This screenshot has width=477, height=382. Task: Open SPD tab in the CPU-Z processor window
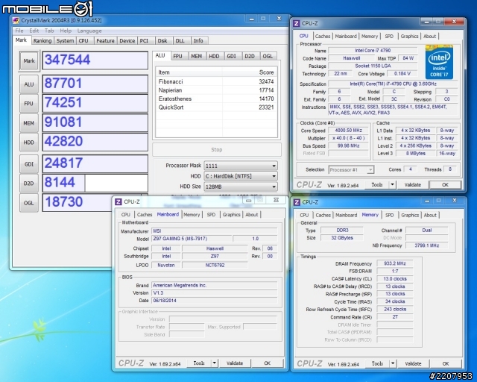click(389, 36)
